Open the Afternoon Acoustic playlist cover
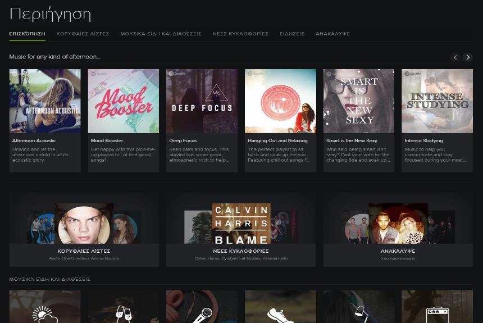483x323 pixels. (45, 101)
